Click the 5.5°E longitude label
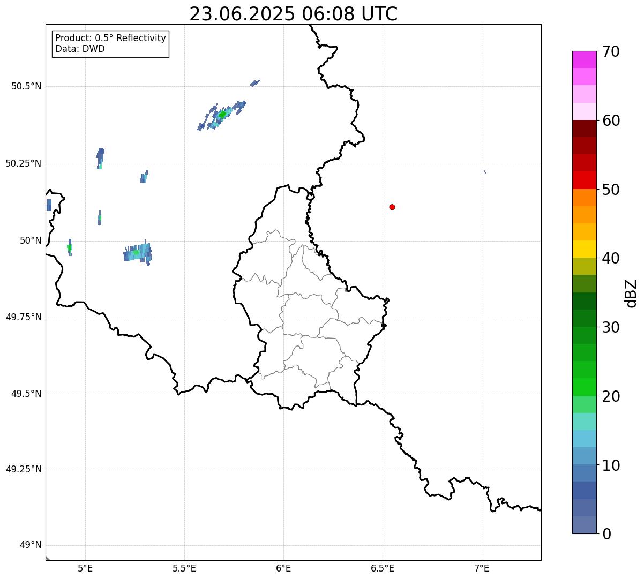The height and width of the screenshot is (579, 644). pyautogui.click(x=184, y=568)
